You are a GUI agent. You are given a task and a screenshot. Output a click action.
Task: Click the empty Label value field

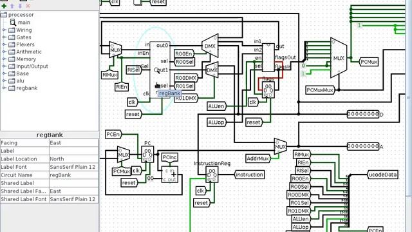73,151
